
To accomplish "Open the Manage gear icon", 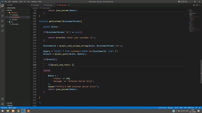I will point(3,104).
